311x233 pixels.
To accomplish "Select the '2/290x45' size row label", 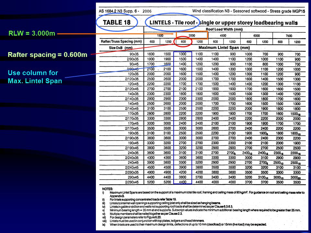I will point(132,182).
